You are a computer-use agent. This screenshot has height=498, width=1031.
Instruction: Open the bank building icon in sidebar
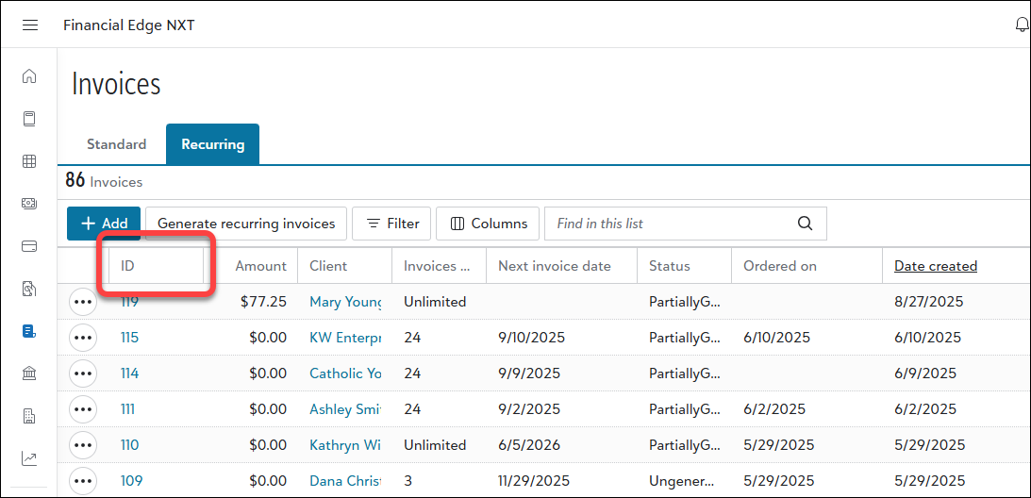[29, 373]
